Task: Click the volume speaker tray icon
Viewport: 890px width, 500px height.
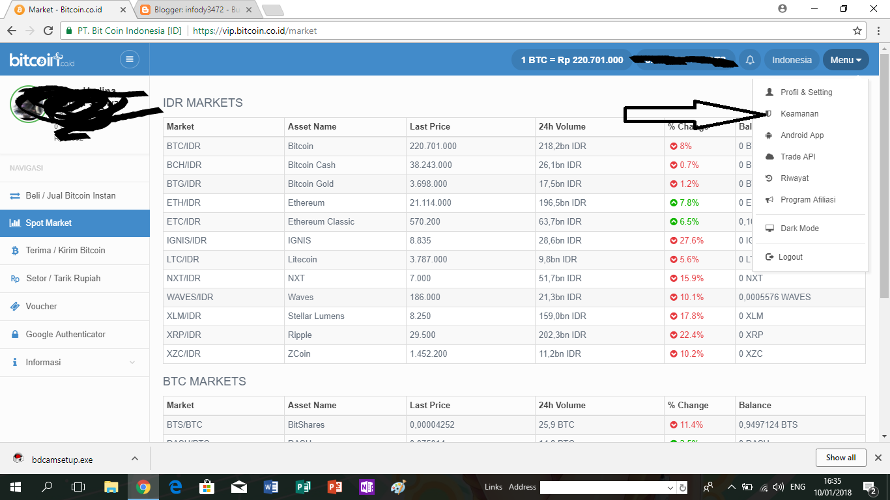Action: coord(779,487)
